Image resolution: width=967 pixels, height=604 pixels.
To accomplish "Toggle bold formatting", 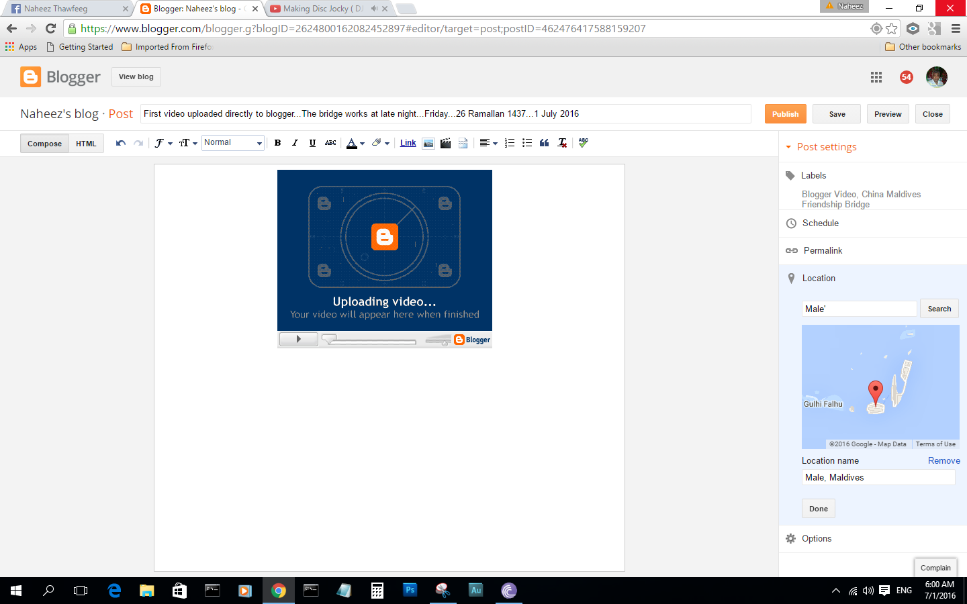I will 277,143.
